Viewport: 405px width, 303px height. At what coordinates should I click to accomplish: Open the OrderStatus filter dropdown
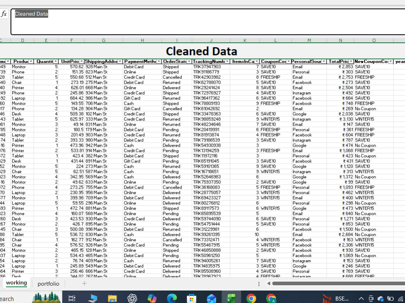point(189,61)
